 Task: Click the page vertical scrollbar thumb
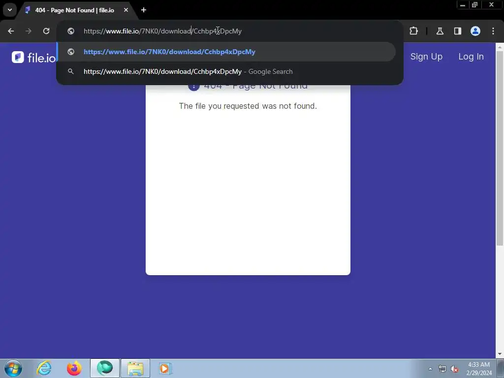pos(500,148)
